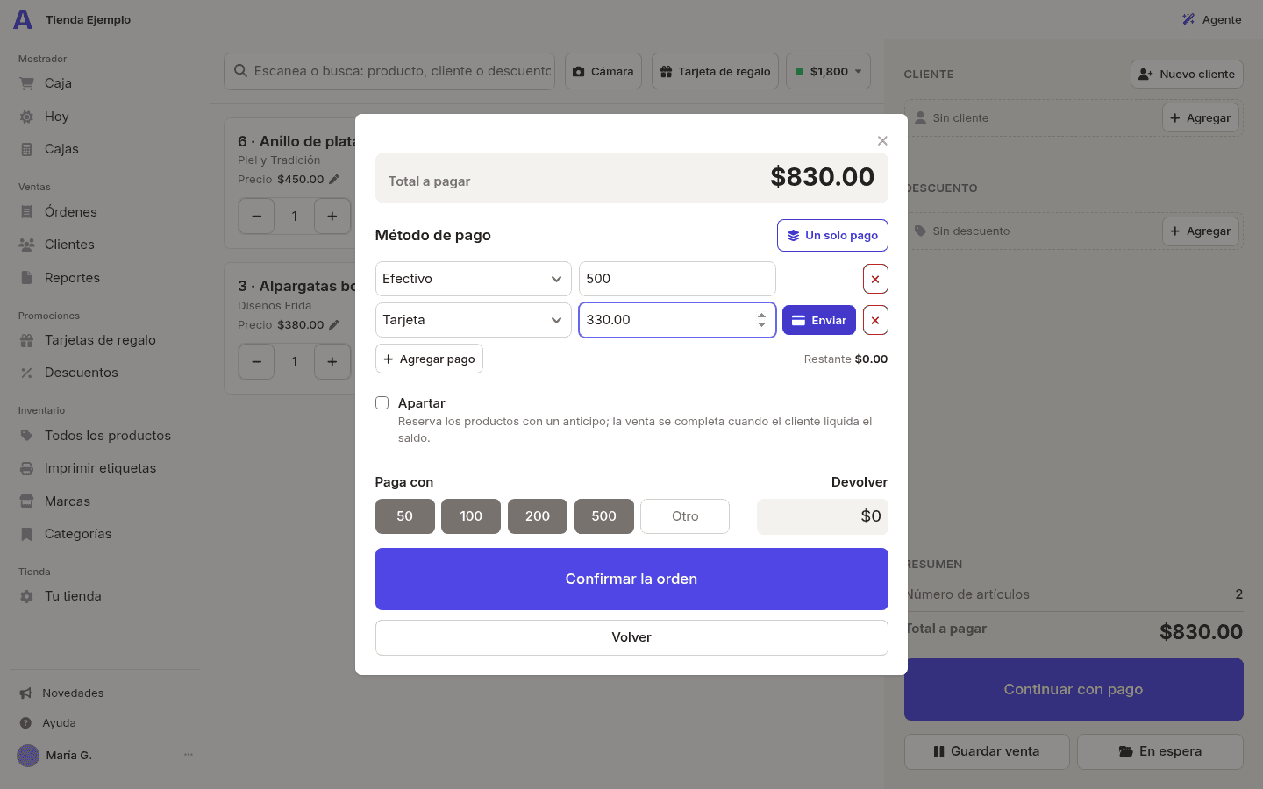The height and width of the screenshot is (789, 1263).
Task: Go back using the Volver button
Action: 631,637
